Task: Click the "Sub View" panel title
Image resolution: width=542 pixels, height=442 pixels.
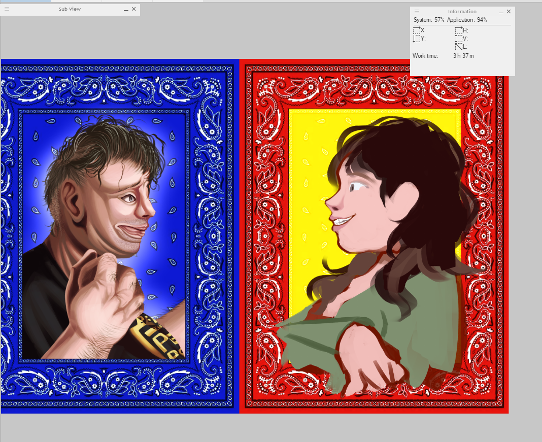Action: tap(70, 9)
